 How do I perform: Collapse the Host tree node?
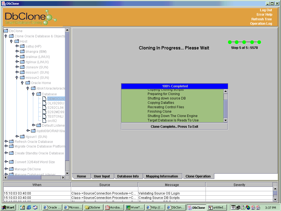11,41
